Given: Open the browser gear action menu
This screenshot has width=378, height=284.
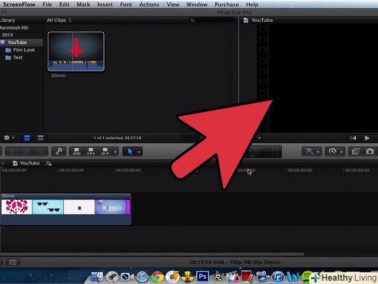Looking at the screenshot, I should coord(9,138).
